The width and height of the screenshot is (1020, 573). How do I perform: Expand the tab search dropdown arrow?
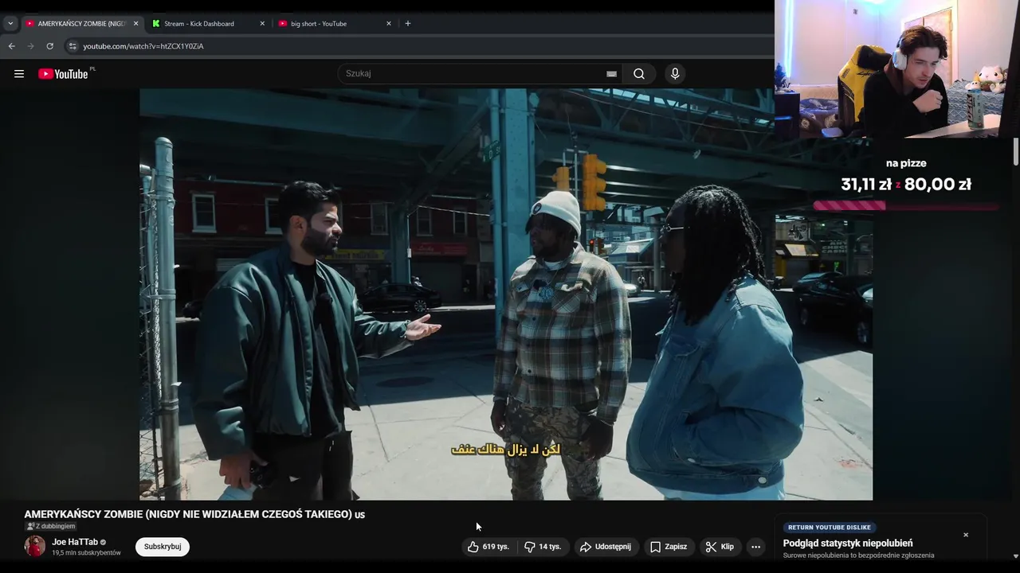(10, 23)
